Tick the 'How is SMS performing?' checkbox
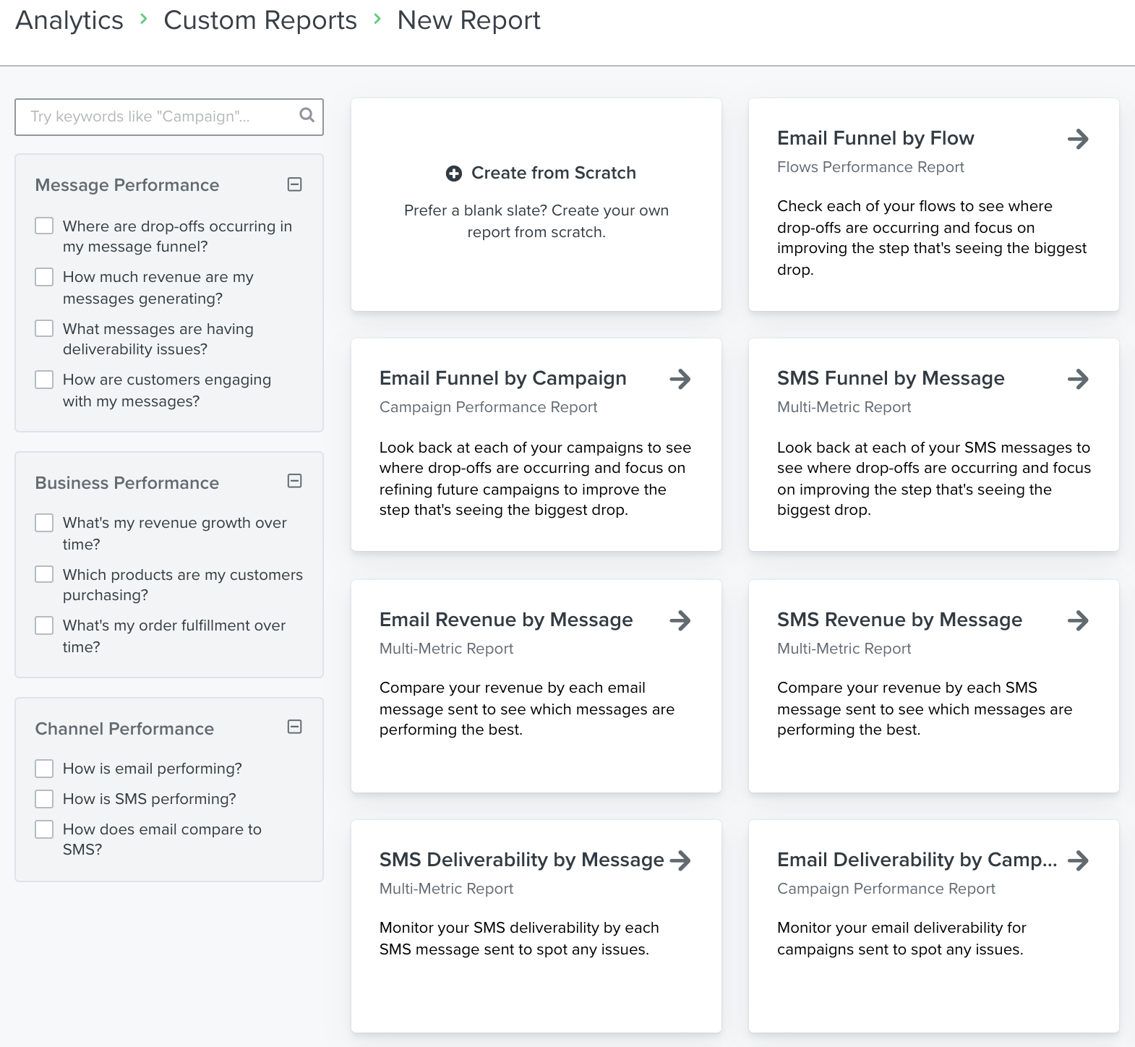Image resolution: width=1135 pixels, height=1047 pixels. pos(44,799)
